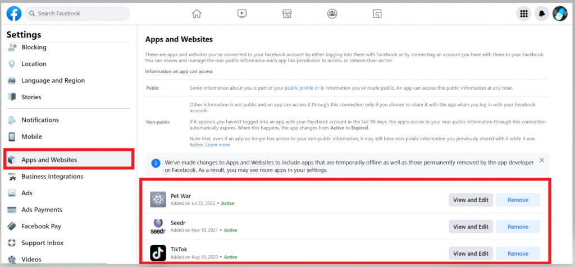This screenshot has width=575, height=267.
Task: Open the notifications bell icon
Action: [542, 14]
